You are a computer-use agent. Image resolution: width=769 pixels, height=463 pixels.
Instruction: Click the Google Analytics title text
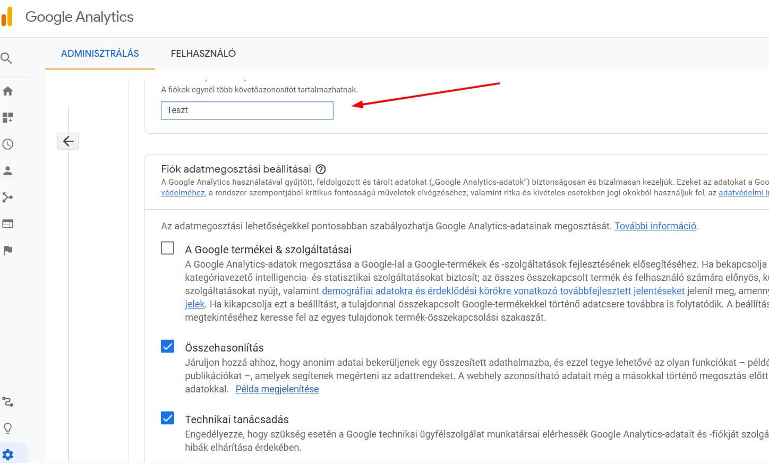click(x=80, y=17)
